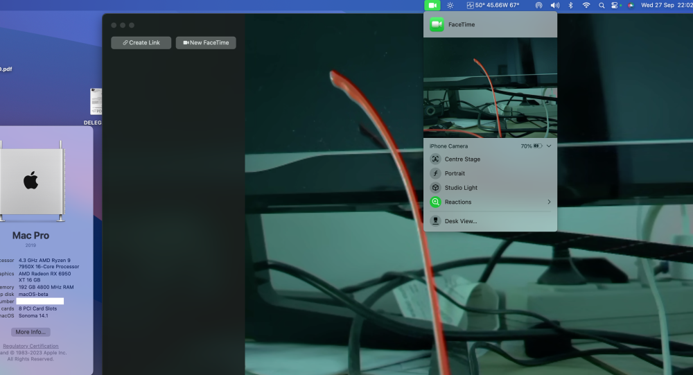Expand the iPhone Camera dropdown chevron
This screenshot has width=693, height=375.
(x=548, y=146)
